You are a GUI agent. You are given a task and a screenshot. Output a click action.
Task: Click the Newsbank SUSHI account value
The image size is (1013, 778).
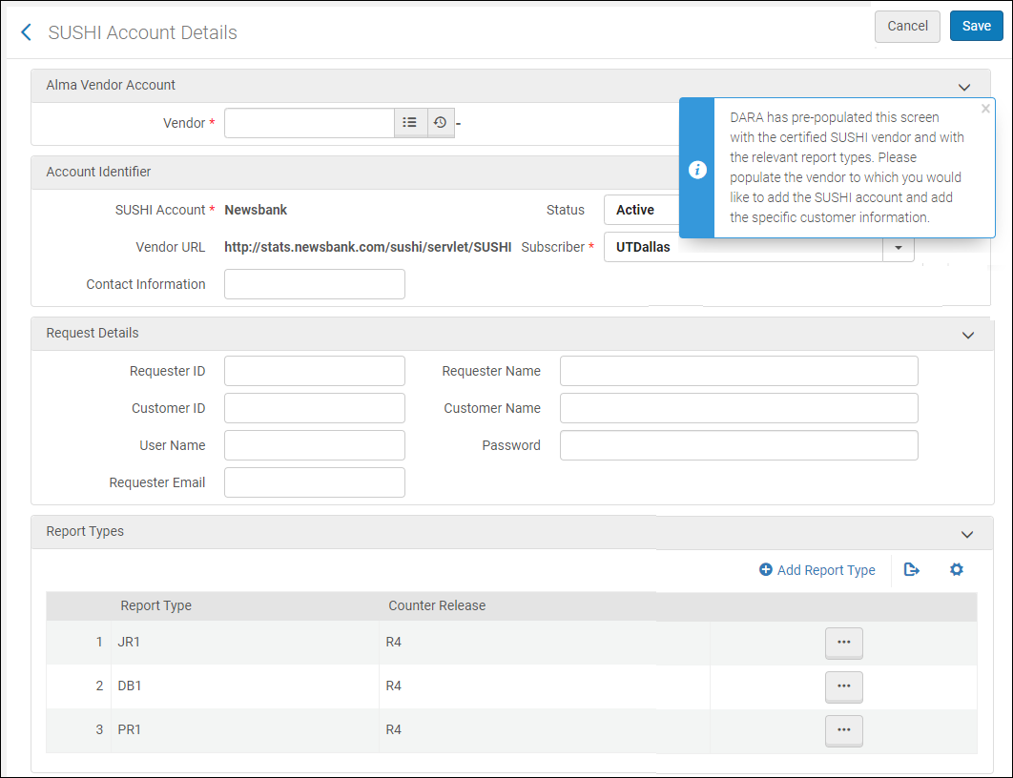click(x=256, y=210)
